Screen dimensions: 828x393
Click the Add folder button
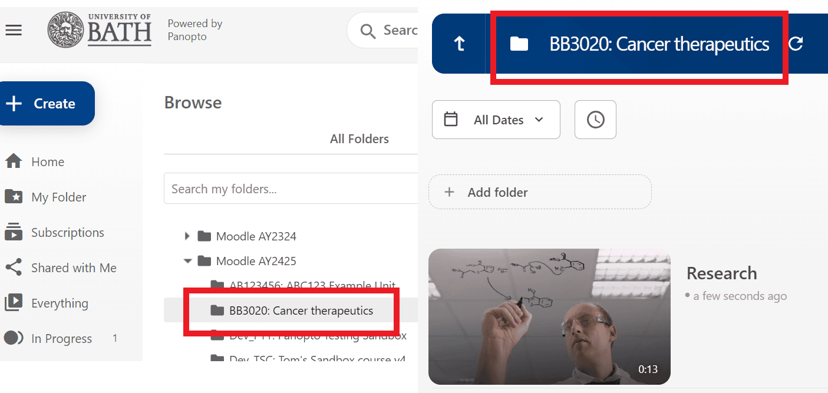(x=539, y=191)
